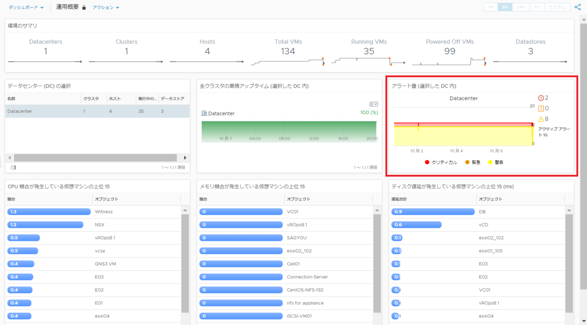Viewport: 587px width, 325px height.
Task: Click the Witness VM in CPU contention list
Action: 104,212
